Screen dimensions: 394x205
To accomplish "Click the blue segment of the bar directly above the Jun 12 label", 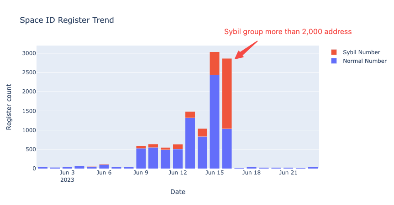I will [x=178, y=159].
